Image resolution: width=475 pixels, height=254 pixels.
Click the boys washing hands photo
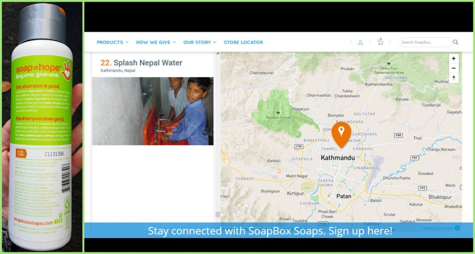point(153,111)
